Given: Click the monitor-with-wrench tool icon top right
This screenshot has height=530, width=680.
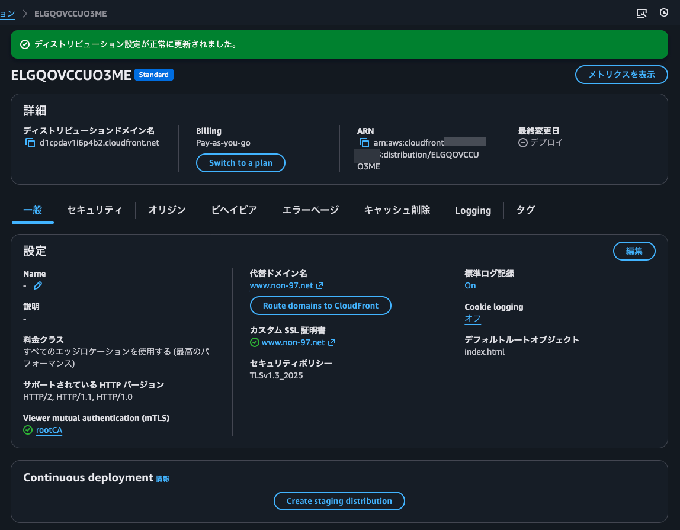Looking at the screenshot, I should [641, 12].
